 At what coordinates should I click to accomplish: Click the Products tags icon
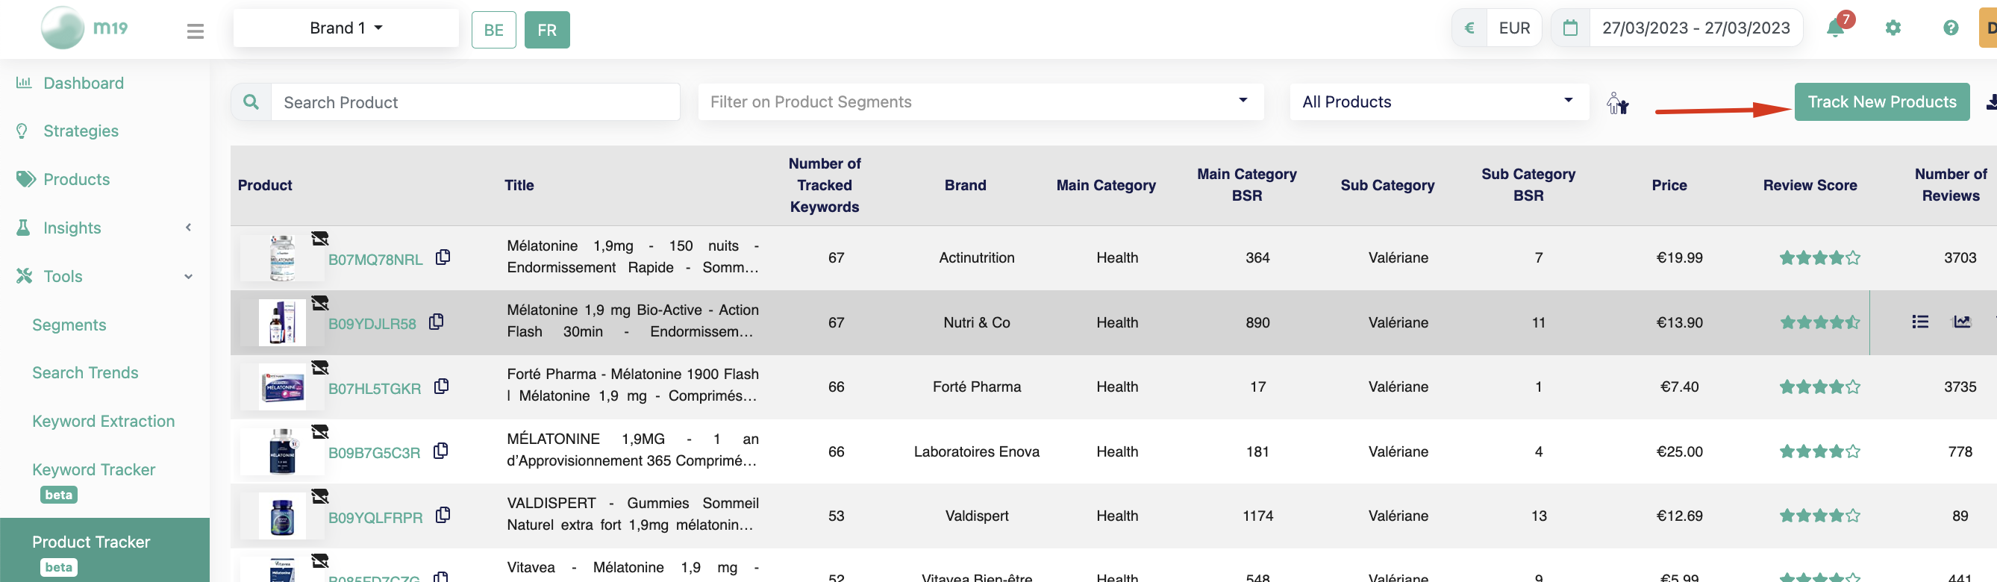[25, 179]
